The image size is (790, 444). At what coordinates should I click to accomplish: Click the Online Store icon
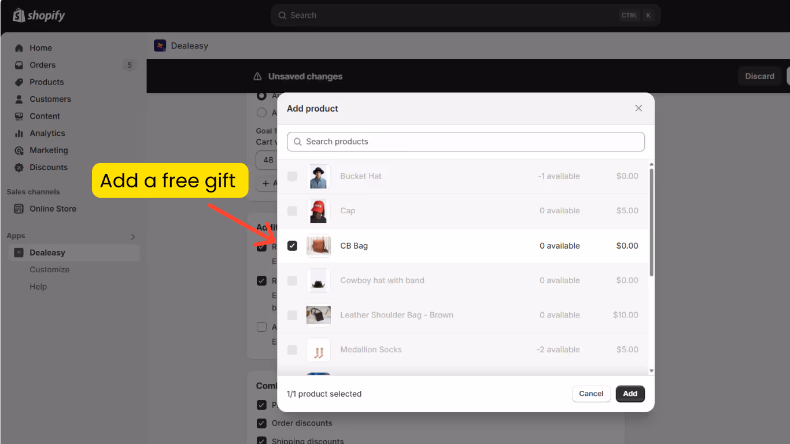pyautogui.click(x=19, y=209)
